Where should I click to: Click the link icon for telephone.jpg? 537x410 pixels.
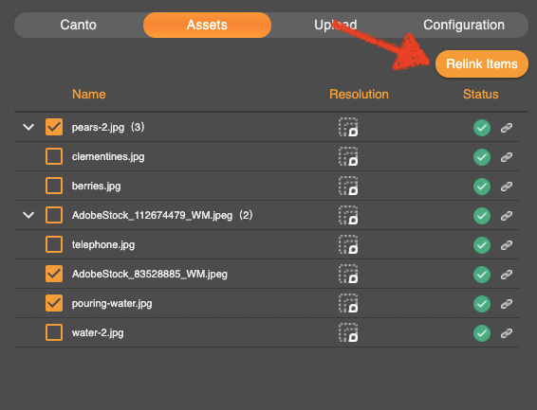click(x=507, y=245)
